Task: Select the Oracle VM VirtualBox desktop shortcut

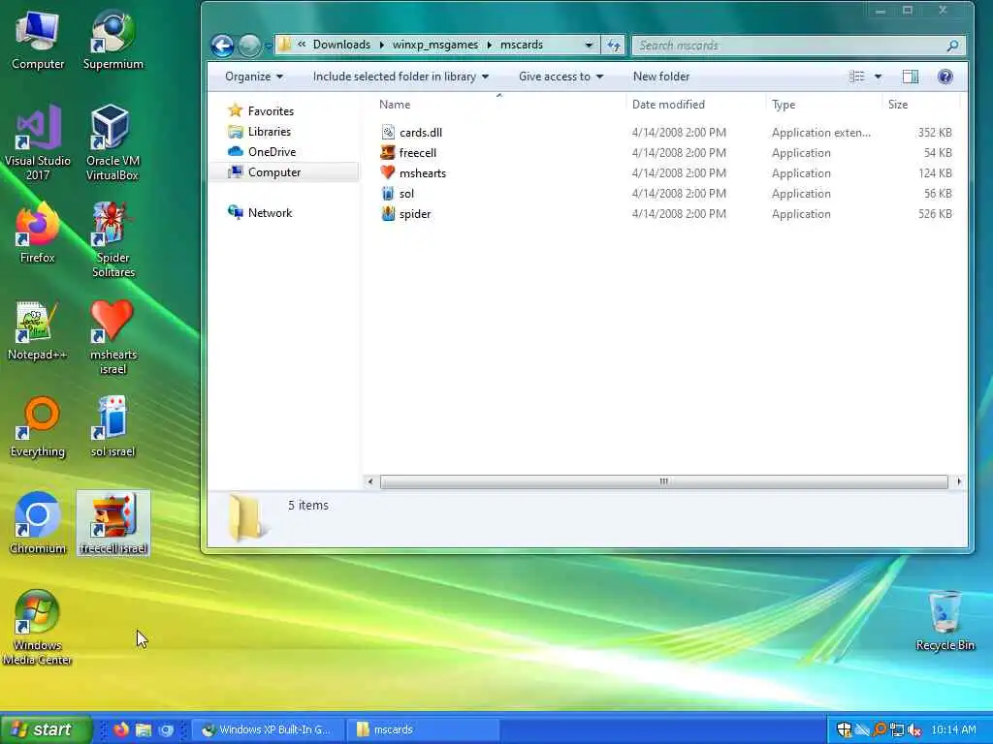Action: 112,142
